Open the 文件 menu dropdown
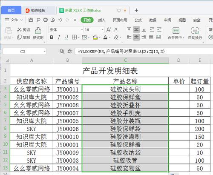The height and width of the screenshot is (175, 213). 14,20
